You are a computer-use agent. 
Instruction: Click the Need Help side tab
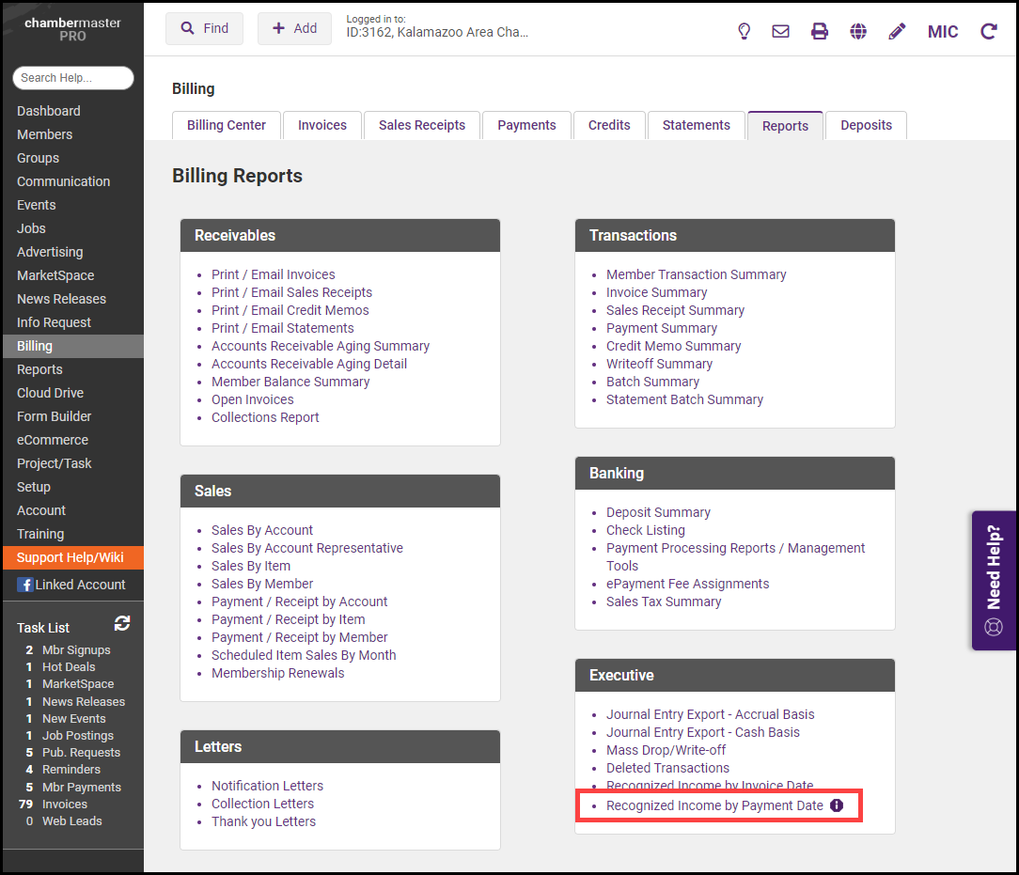(x=994, y=580)
